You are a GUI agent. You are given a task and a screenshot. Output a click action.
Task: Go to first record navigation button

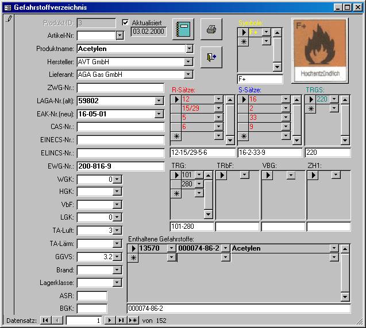pos(46,321)
